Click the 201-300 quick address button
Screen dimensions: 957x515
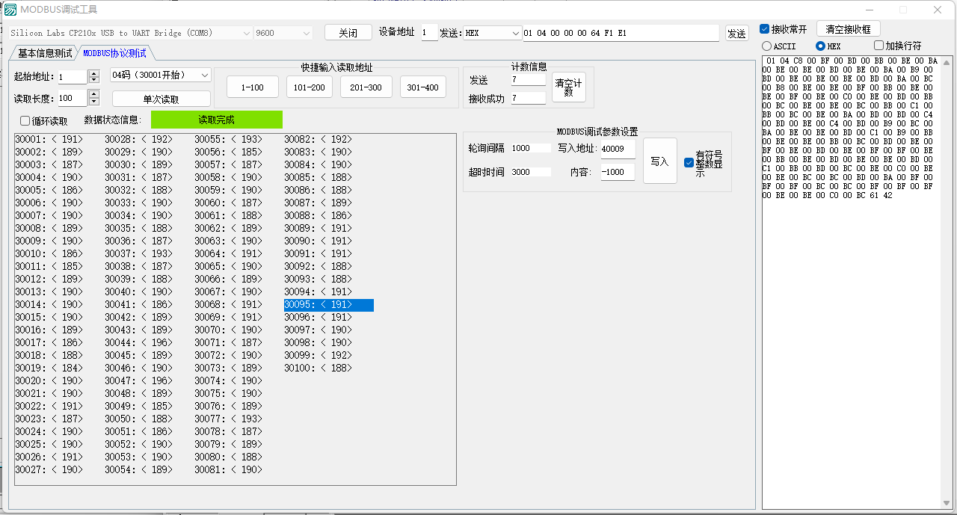366,87
